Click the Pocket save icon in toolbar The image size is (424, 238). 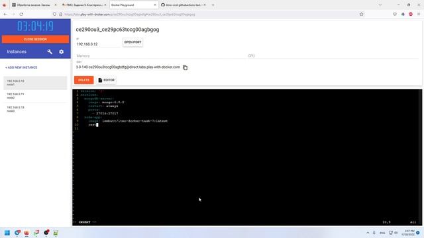coord(395,14)
